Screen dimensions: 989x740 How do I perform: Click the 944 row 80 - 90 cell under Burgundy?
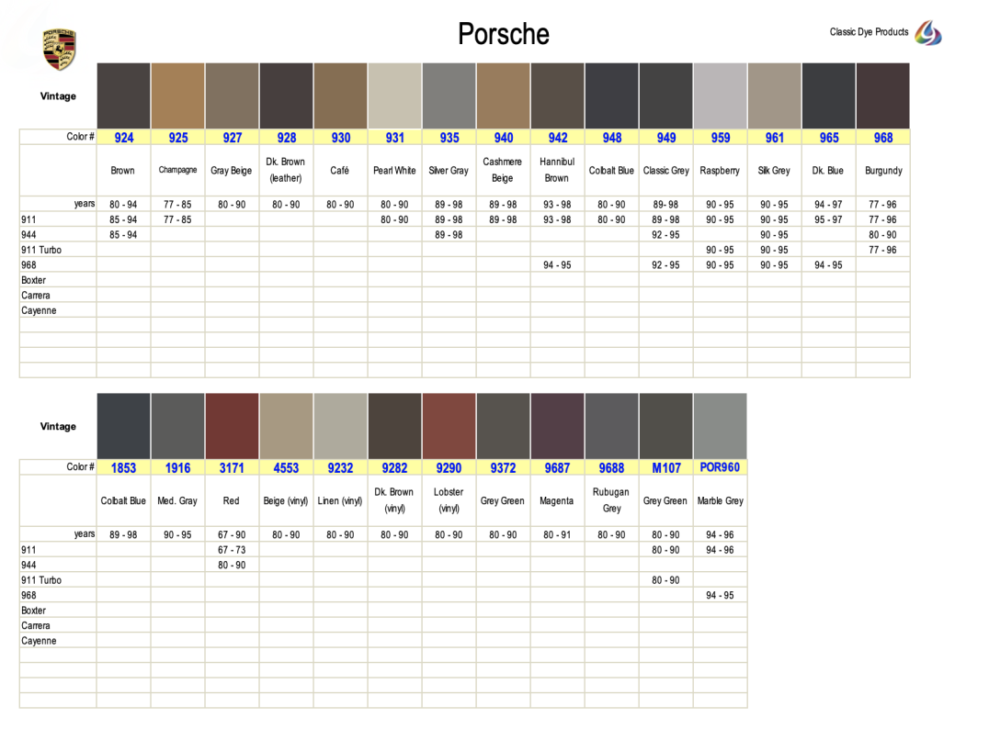882,235
